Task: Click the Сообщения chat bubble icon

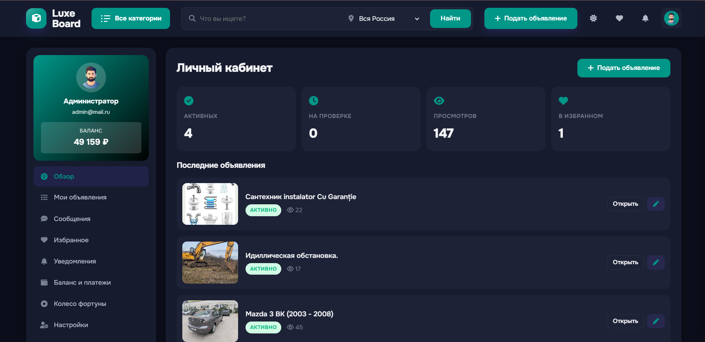Action: (44, 219)
